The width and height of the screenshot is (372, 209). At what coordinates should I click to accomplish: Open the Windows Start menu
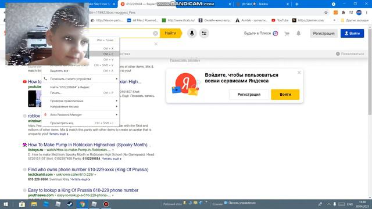[x=6, y=204]
